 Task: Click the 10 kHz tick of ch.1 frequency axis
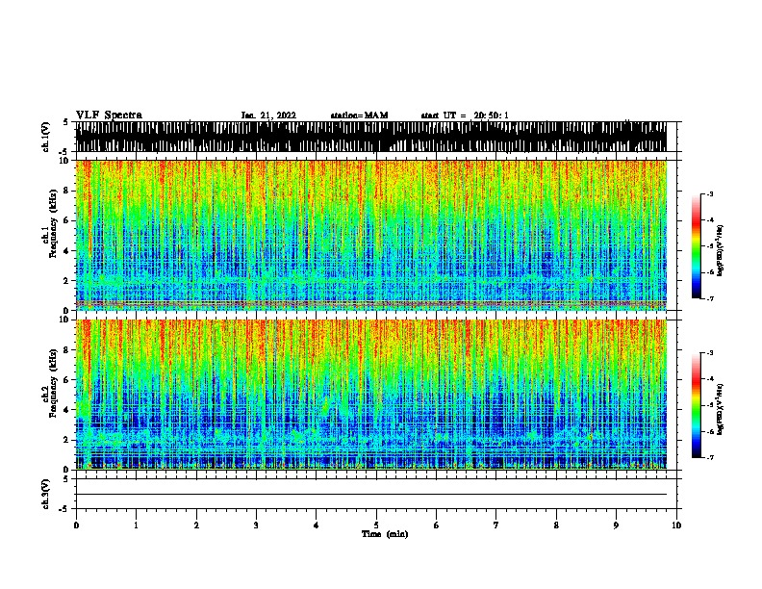point(64,161)
